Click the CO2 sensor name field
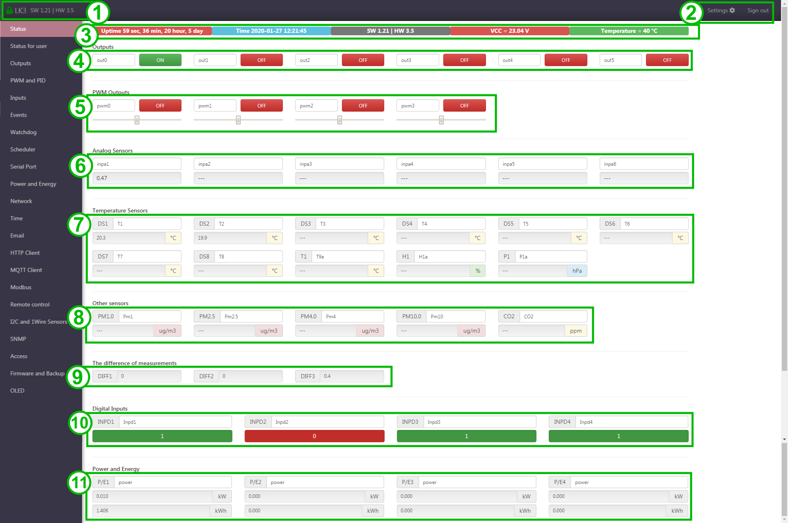 click(x=553, y=316)
